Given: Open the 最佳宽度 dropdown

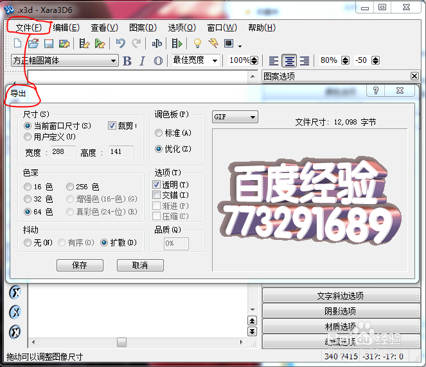Looking at the screenshot, I should (195, 60).
